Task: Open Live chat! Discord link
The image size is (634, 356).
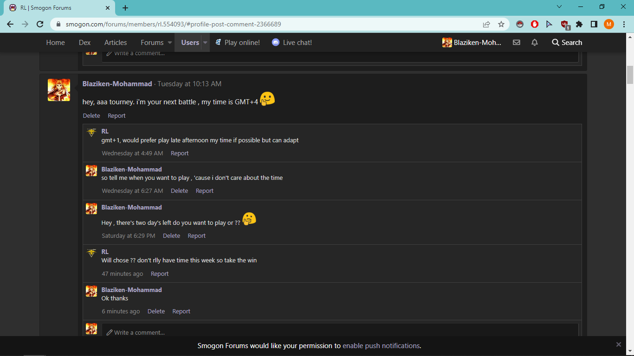Action: [292, 43]
